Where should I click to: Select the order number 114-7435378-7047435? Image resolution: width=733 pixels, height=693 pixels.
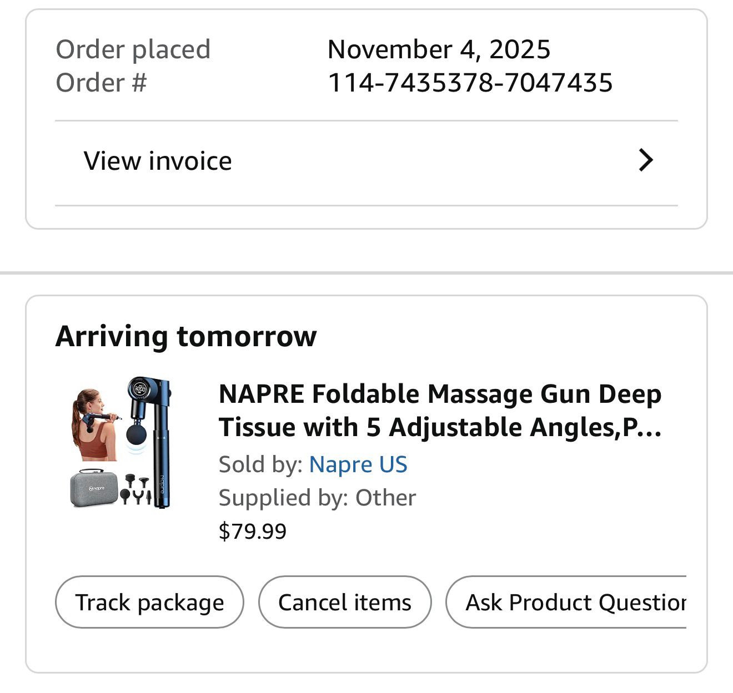coord(470,83)
